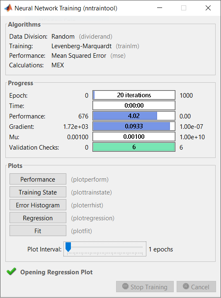Image resolution: width=221 pixels, height=298 pixels.
Task: Click the starting Gradient value '1.72e+03'
Action: coord(75,127)
